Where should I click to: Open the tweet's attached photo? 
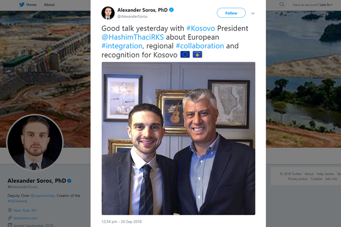[x=178, y=138]
